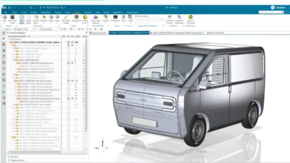The width and height of the screenshot is (290, 163).
Task: Toggle visibility check of Park Brake Lever
Action: click(x=18, y=96)
